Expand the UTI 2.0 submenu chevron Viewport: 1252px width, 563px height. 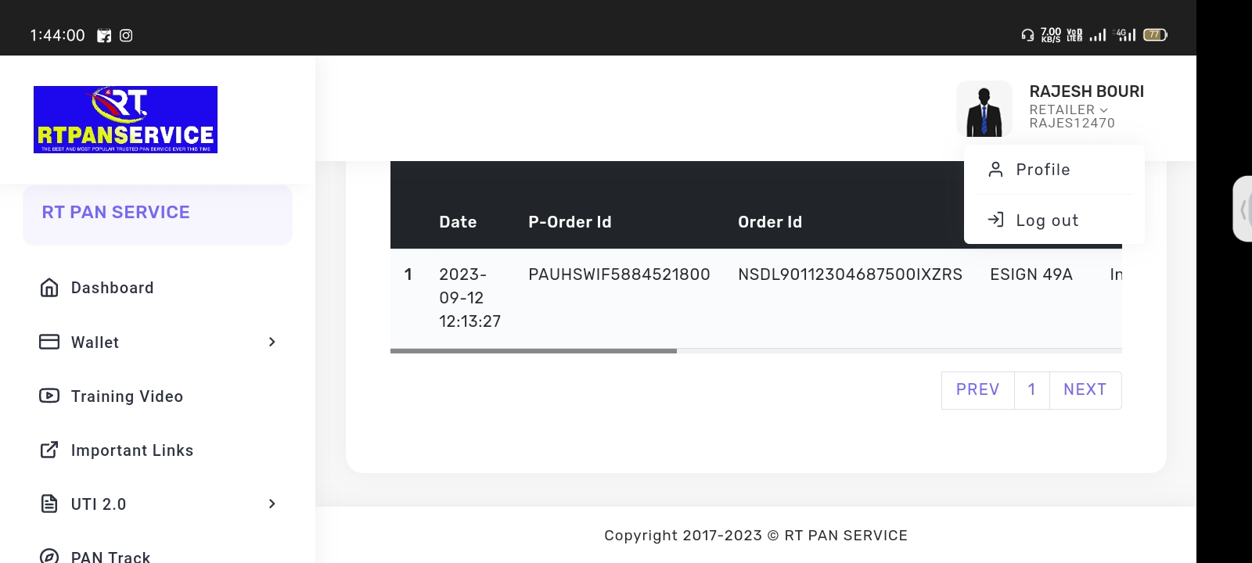(x=272, y=504)
